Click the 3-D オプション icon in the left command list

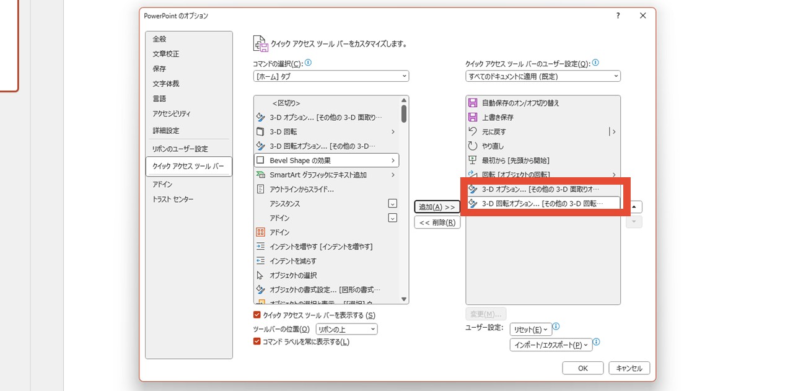coord(260,117)
